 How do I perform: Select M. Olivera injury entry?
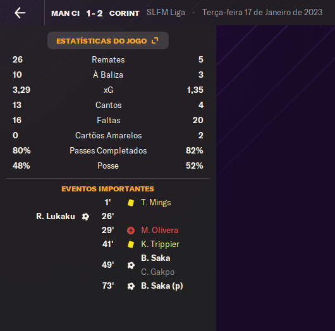click(159, 230)
